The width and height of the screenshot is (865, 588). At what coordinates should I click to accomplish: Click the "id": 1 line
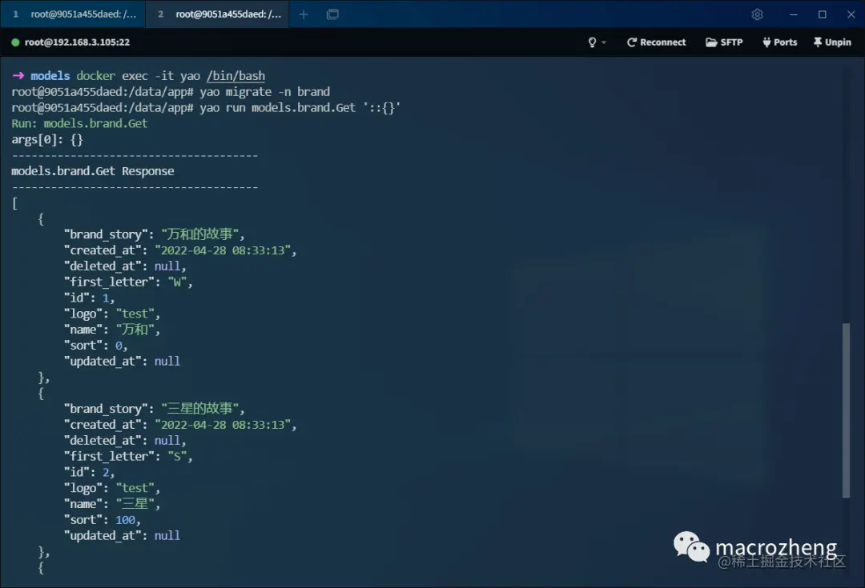(90, 298)
